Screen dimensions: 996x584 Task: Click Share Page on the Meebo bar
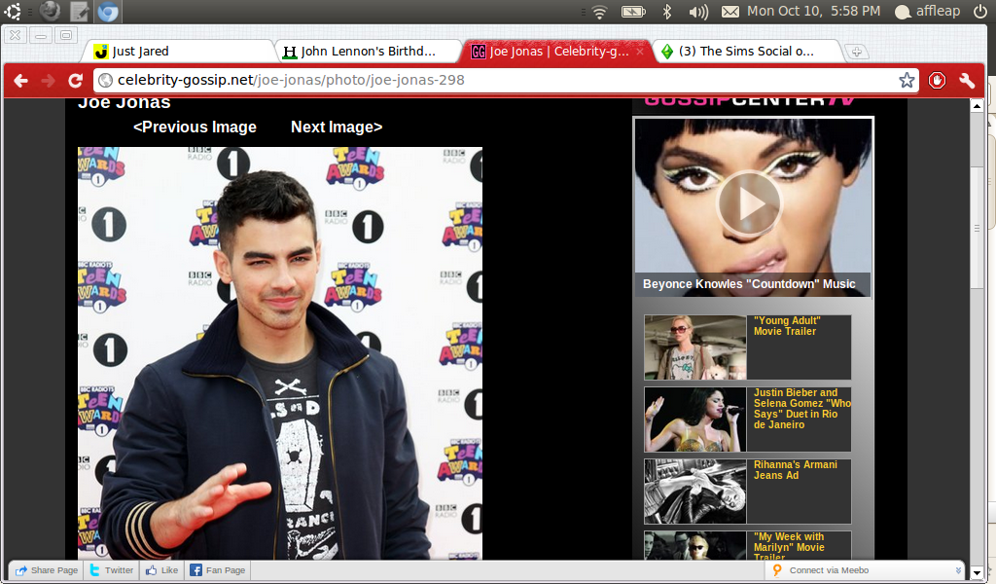pyautogui.click(x=47, y=570)
